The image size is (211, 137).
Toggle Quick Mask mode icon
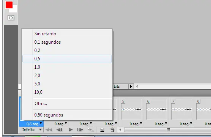click(11, 17)
